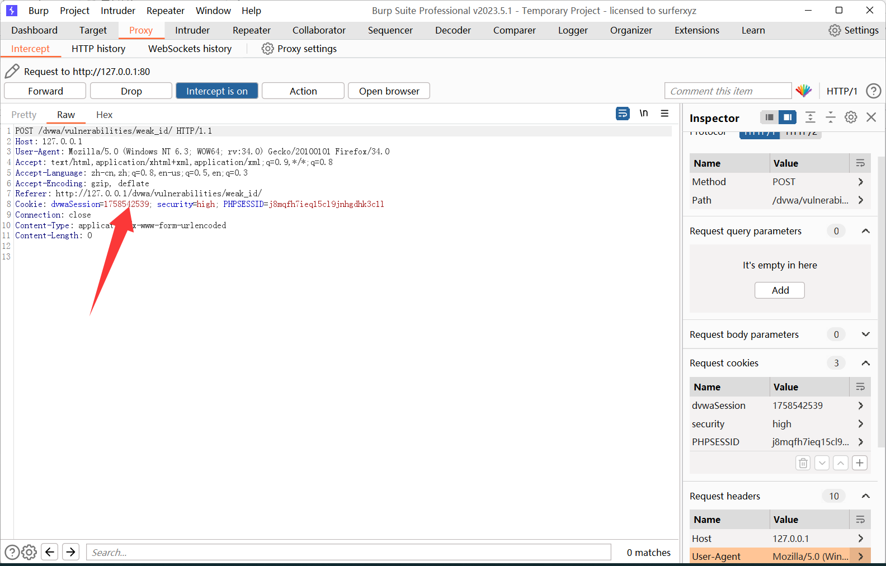Drop the intercepted request
Viewport: 886px width, 566px height.
(131, 91)
